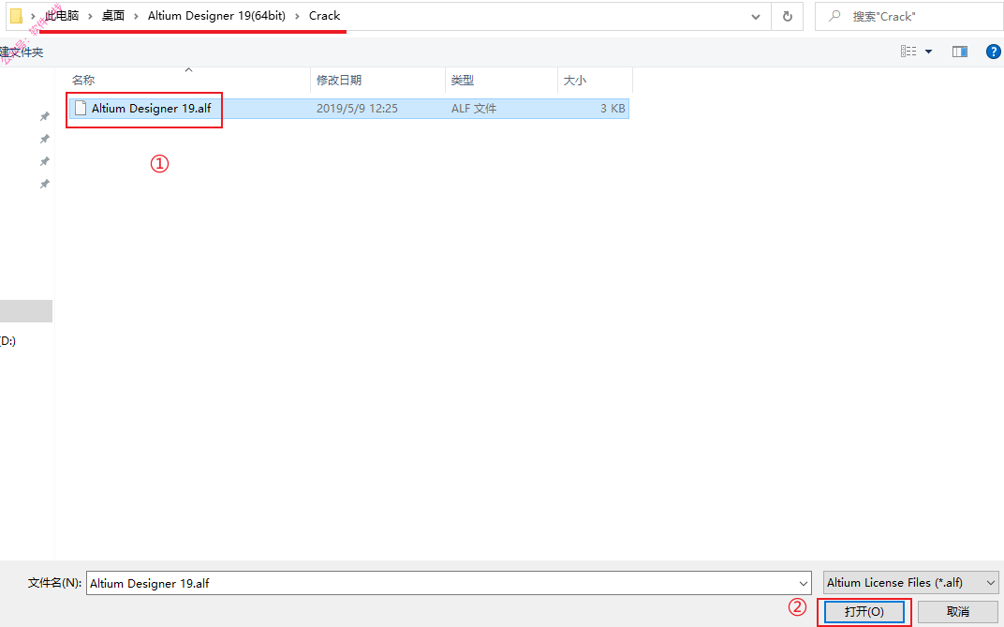Screen dimensions: 1004x627
Task: Click the file icon of Altium Designer 19.alf
Action: [x=80, y=108]
